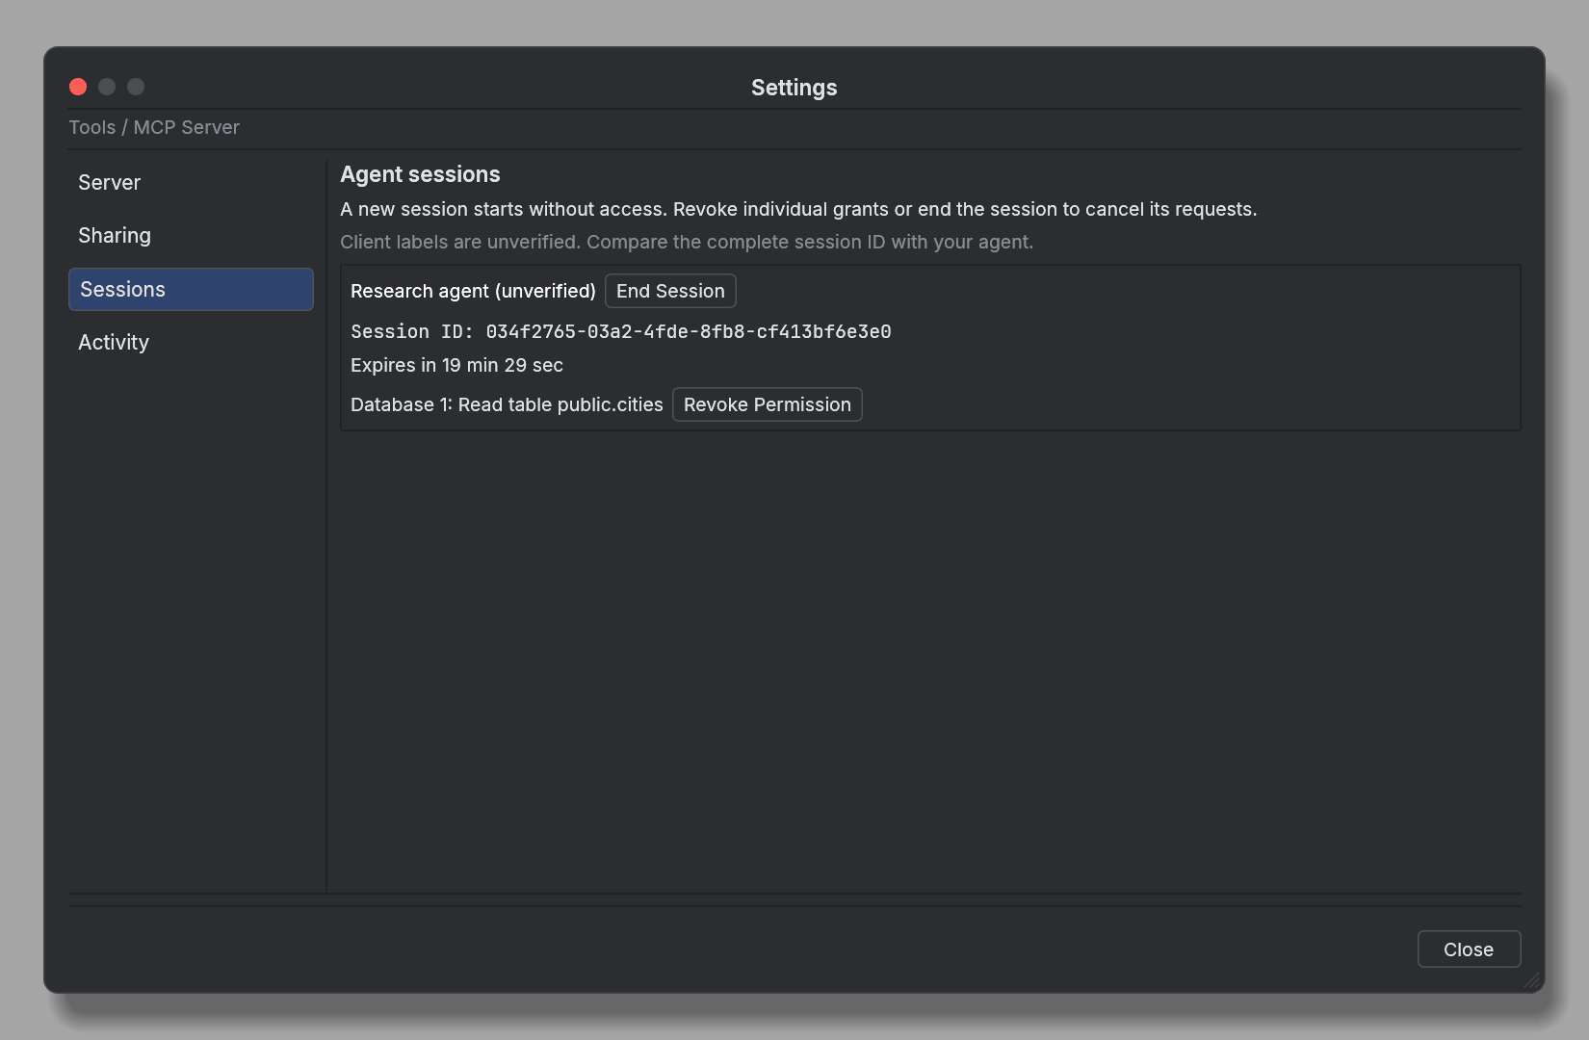Click the 'Research agent (unverified)' label
Screen dimensions: 1589x1040
[x=473, y=291]
